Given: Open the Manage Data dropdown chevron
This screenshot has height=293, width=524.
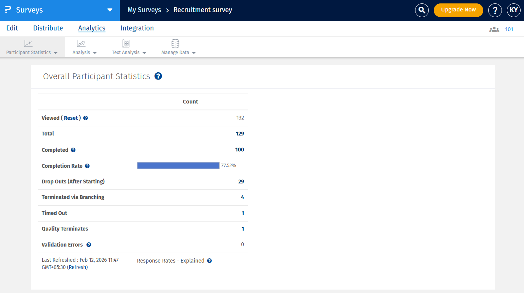Looking at the screenshot, I should pyautogui.click(x=193, y=53).
